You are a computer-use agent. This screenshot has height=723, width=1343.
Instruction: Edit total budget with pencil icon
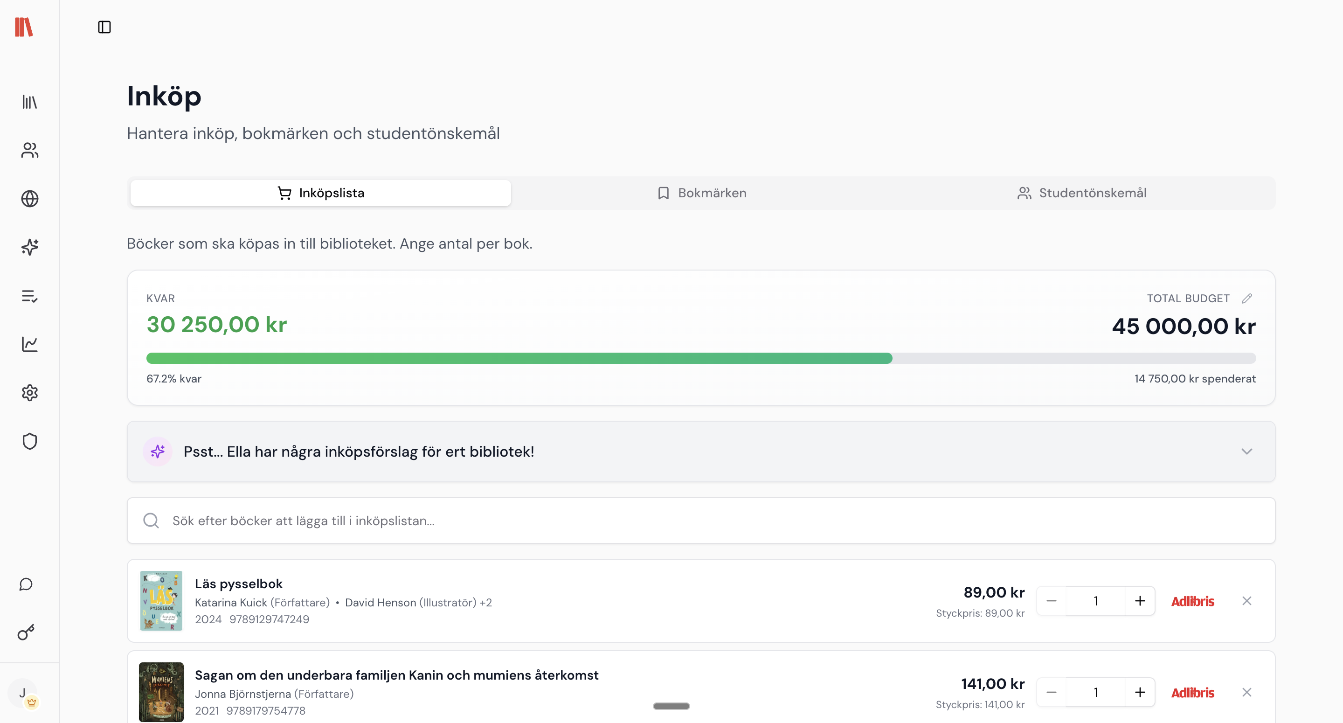coord(1246,299)
